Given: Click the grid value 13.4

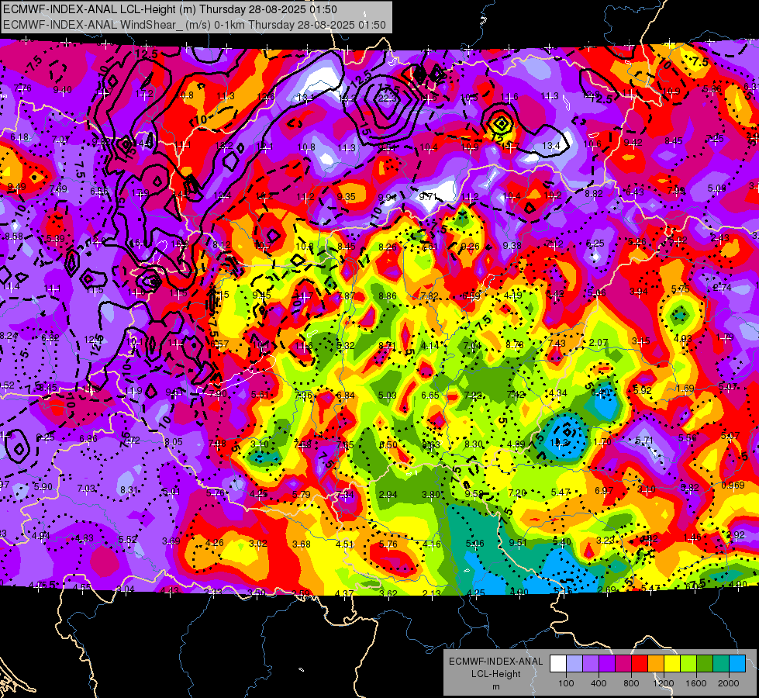Looking at the screenshot, I should coord(551,145).
